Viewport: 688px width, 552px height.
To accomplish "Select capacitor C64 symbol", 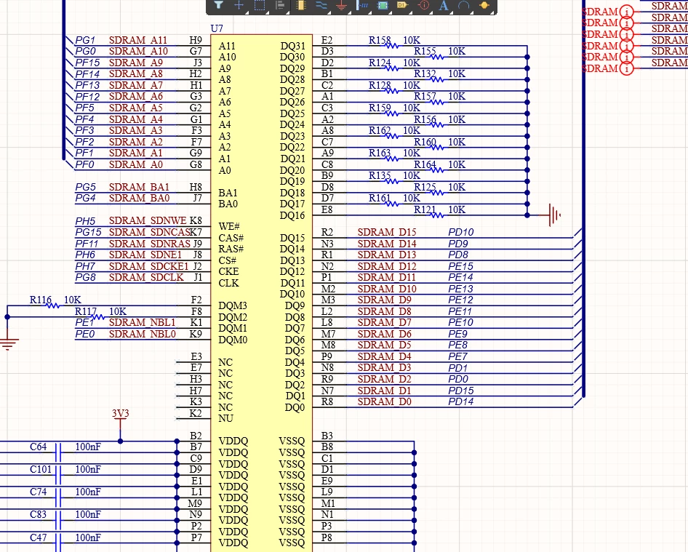I will (58, 452).
